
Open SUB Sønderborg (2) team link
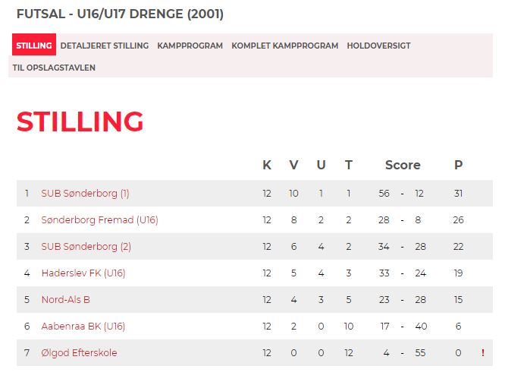[86, 247]
